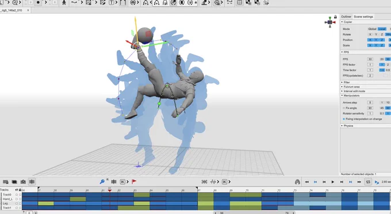Click the interval fit icon above timeline center

(x=204, y=182)
